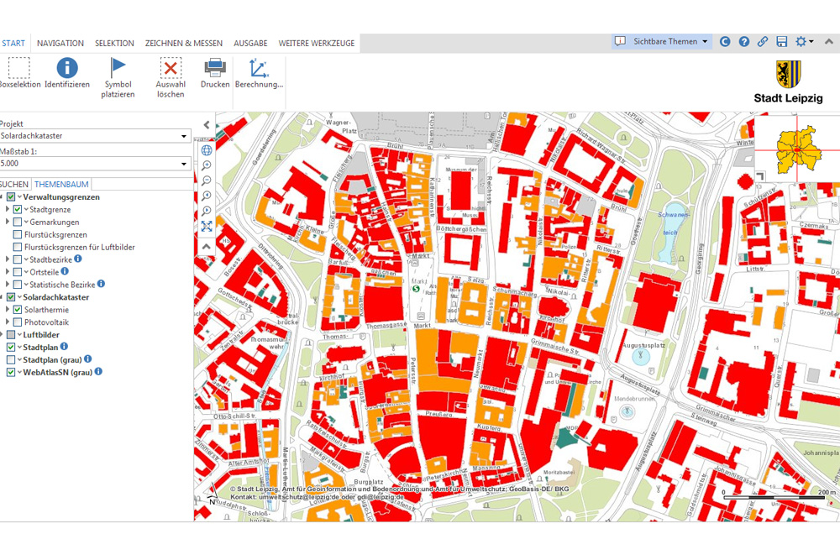Enable the Photovoltaik layer checkbox

coord(18,322)
